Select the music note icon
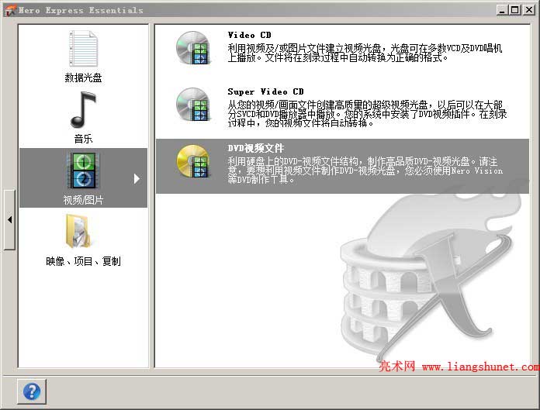540x410 pixels. point(83,110)
